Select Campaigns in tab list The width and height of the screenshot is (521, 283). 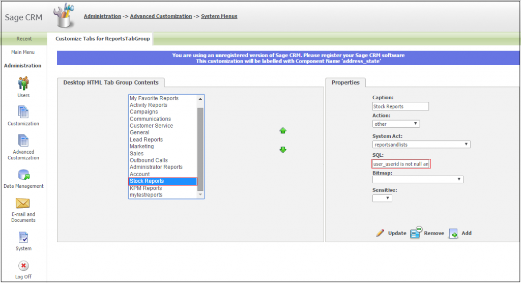[163, 112]
